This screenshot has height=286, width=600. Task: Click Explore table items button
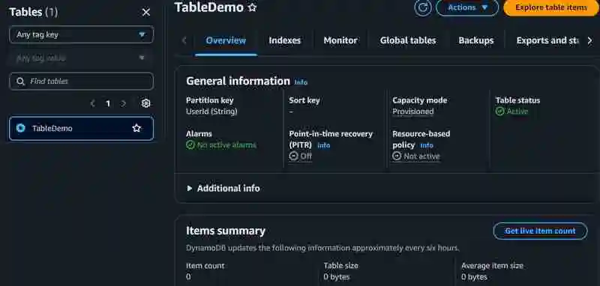coord(551,7)
